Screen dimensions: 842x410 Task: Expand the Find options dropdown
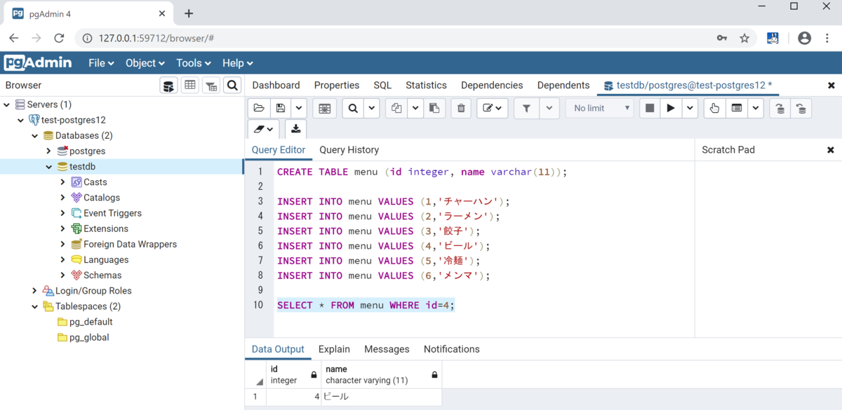(x=371, y=108)
